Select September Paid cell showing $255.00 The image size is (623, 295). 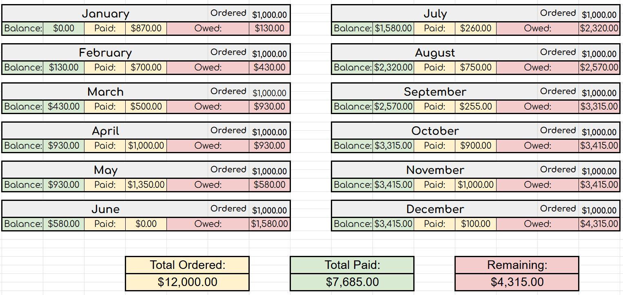(x=476, y=107)
